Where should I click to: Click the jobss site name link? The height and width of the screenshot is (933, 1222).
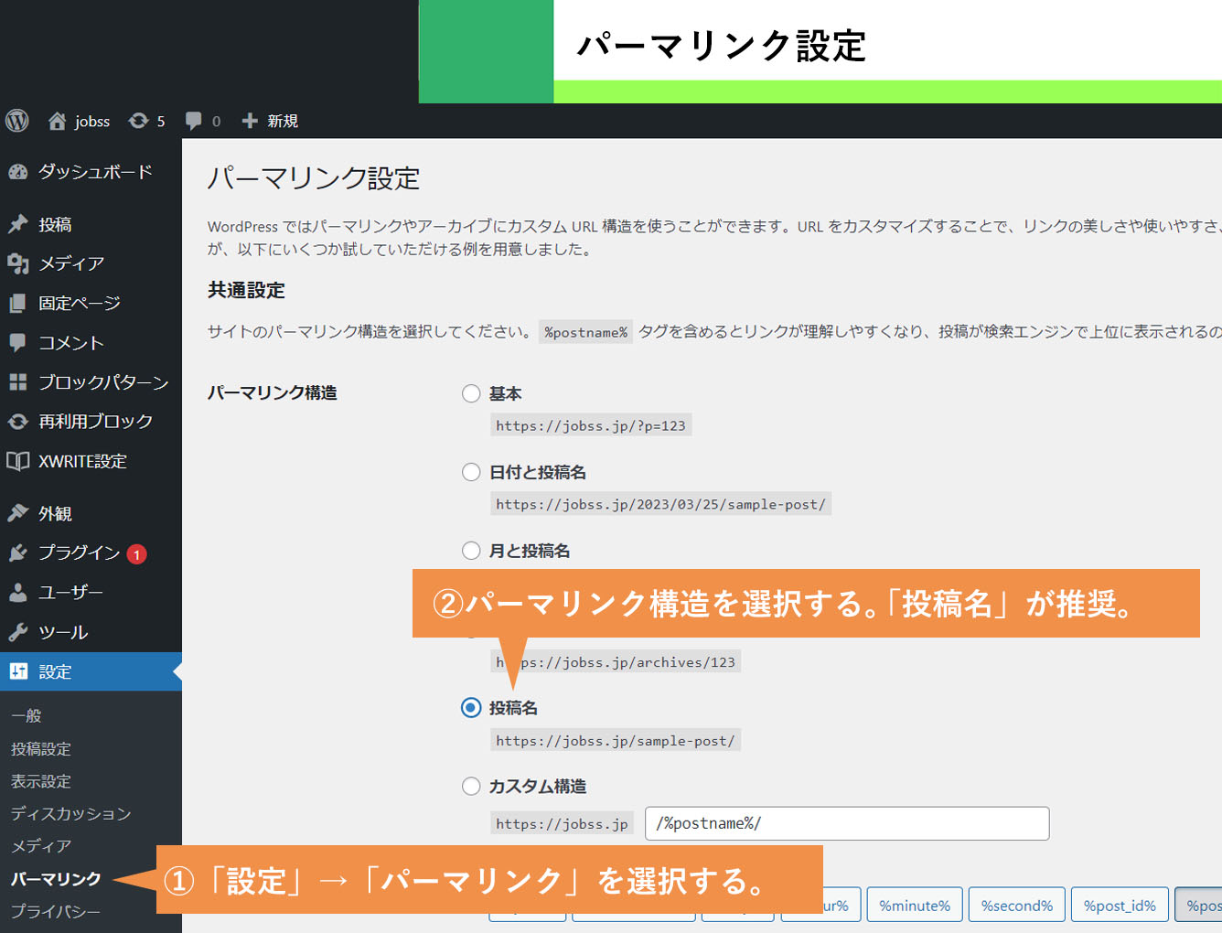point(92,121)
